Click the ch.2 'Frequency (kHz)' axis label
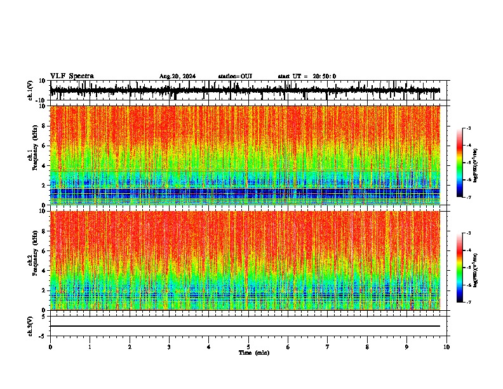503x389 pixels. point(35,253)
